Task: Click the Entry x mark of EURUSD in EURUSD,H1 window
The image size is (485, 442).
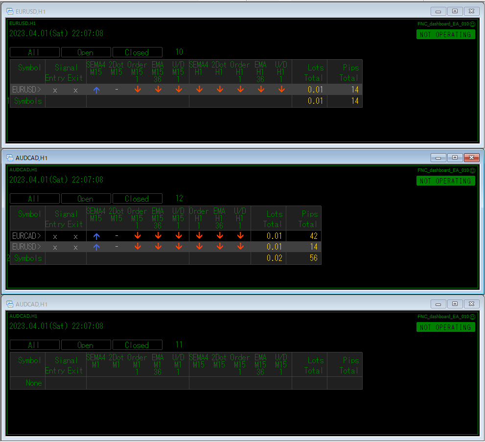Action: point(55,91)
